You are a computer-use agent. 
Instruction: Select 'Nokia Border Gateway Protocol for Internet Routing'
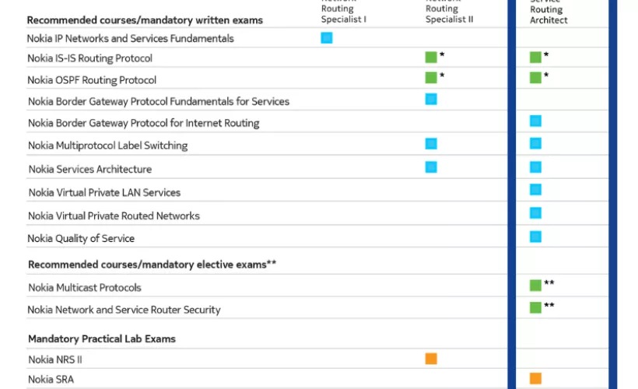click(144, 123)
